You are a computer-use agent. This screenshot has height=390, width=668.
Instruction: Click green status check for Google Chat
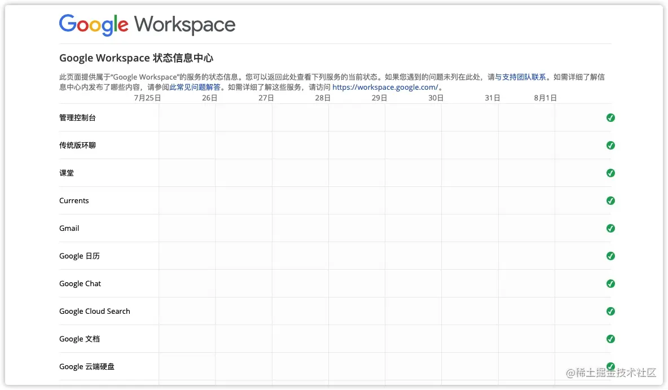point(610,284)
